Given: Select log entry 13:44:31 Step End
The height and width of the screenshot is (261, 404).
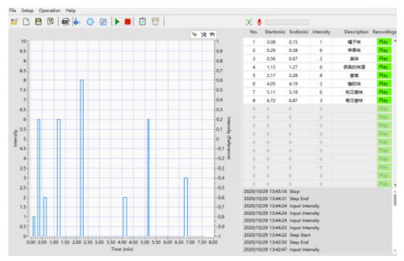Looking at the screenshot, I should pos(276,199).
